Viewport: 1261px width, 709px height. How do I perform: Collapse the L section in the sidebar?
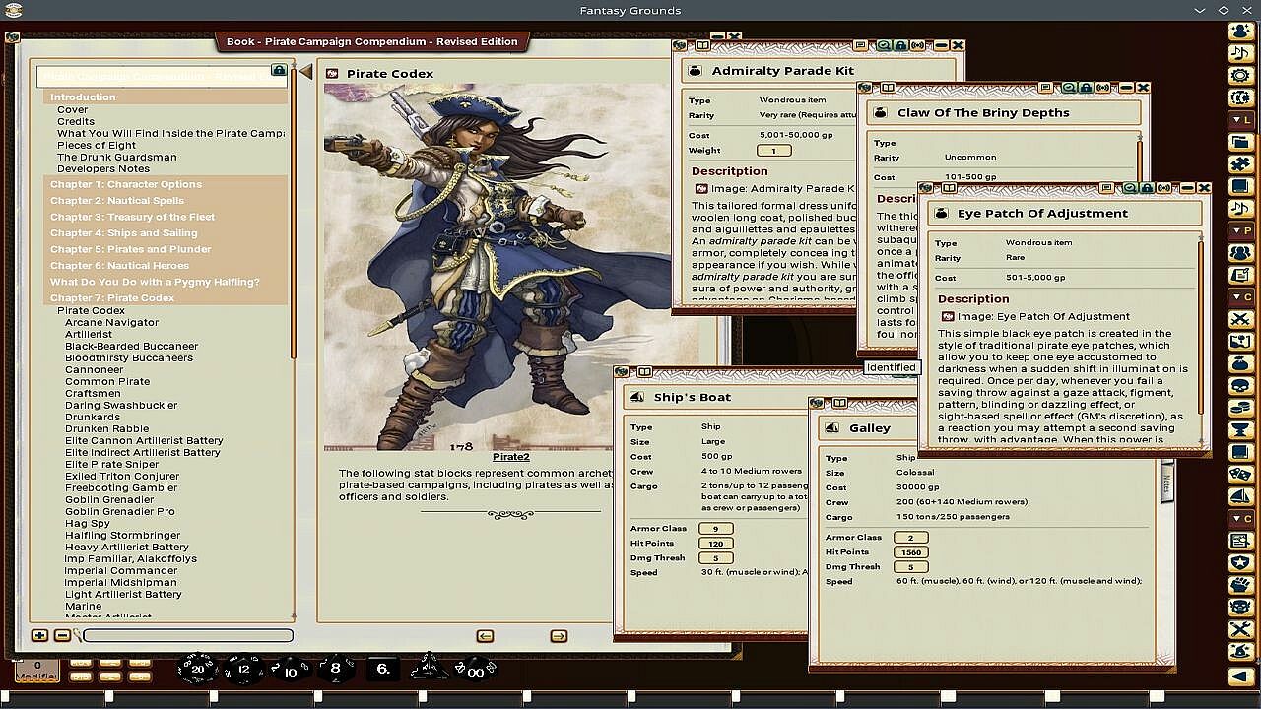tap(1240, 119)
